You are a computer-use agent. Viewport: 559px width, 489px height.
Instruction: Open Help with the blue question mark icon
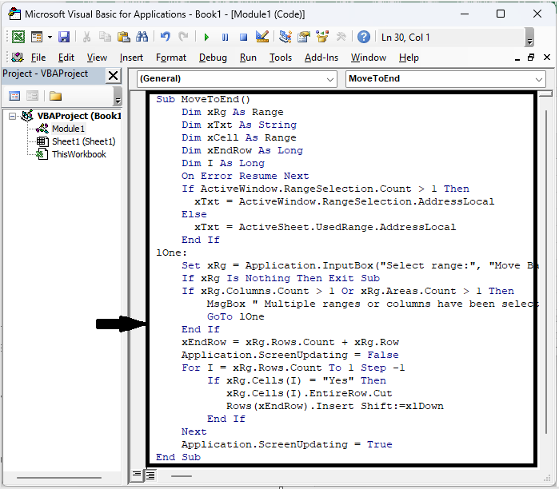pos(364,37)
